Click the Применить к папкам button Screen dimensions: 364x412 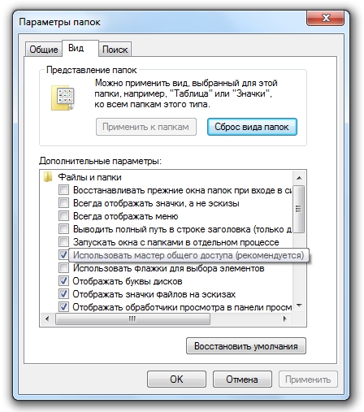click(146, 127)
